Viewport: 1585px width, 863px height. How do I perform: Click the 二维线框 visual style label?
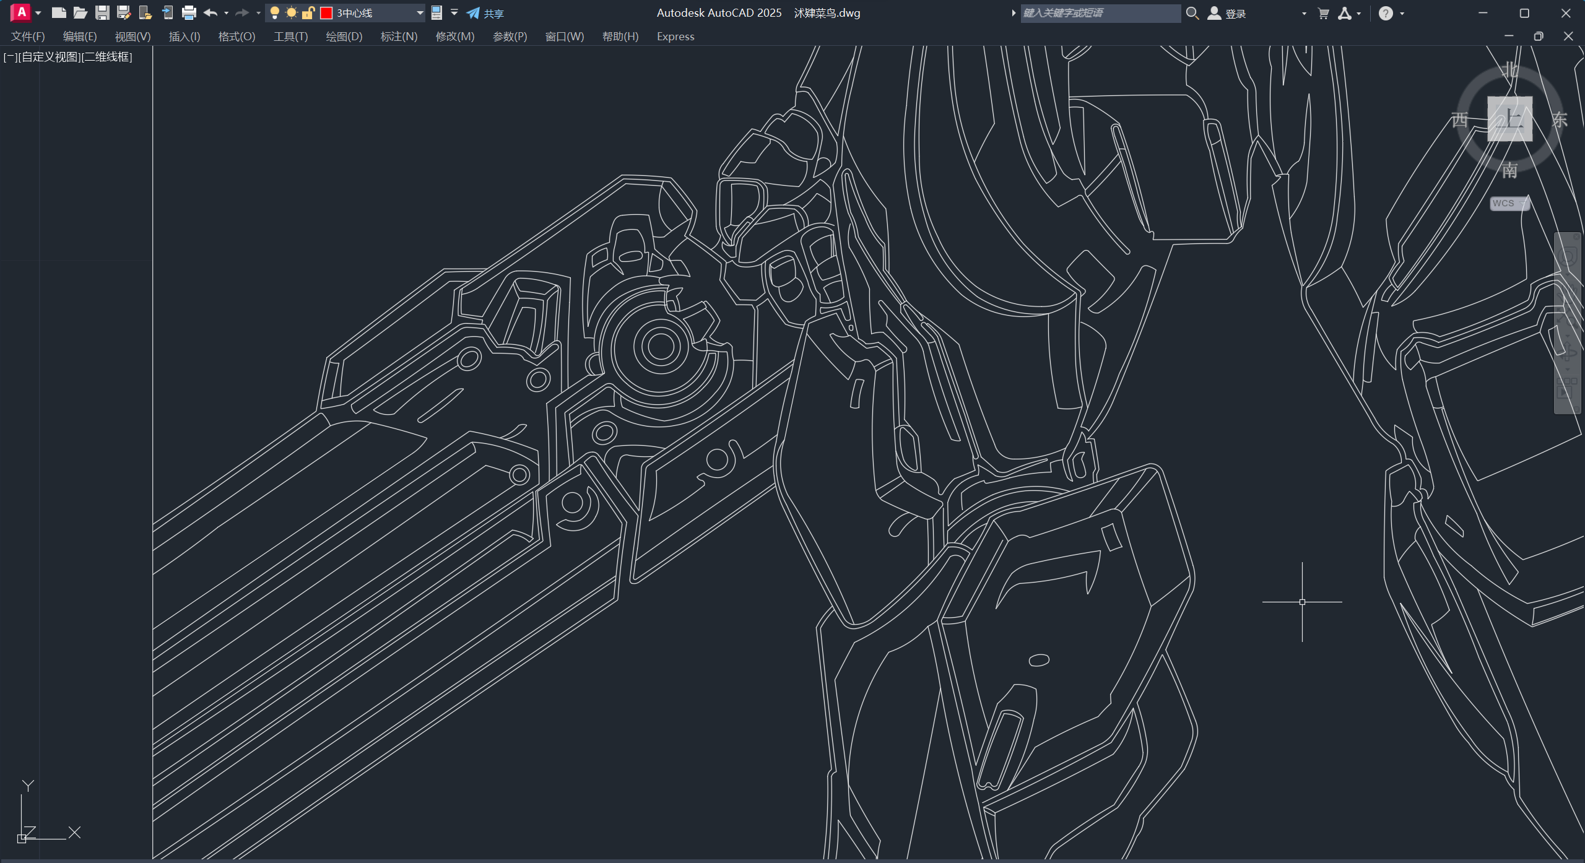point(106,57)
